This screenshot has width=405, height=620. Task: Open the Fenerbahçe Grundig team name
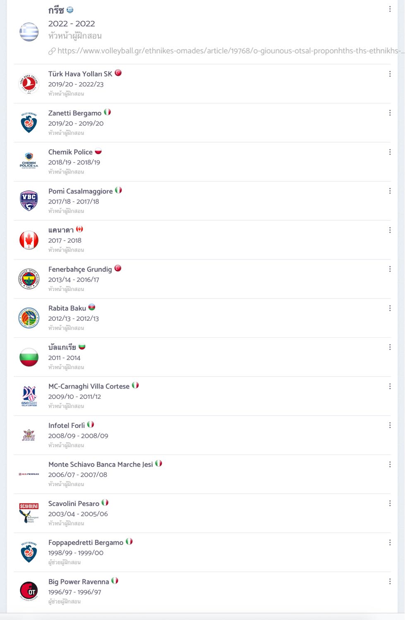(80, 269)
